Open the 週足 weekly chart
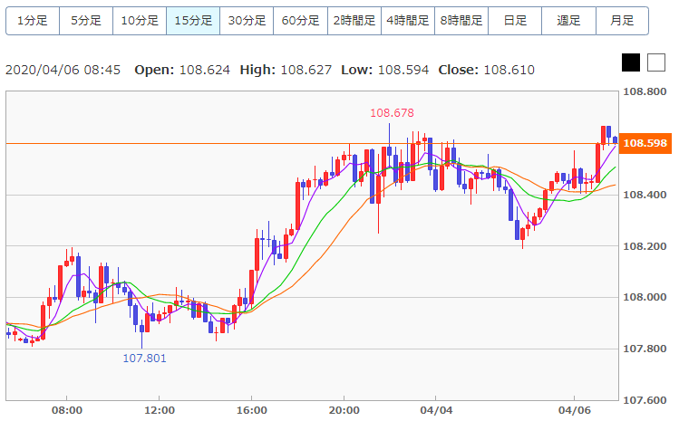 pos(569,20)
